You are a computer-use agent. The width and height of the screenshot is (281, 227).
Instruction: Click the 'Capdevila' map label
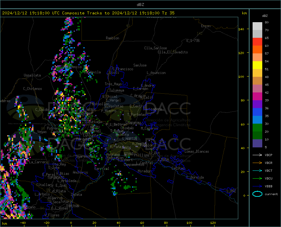[92, 72]
